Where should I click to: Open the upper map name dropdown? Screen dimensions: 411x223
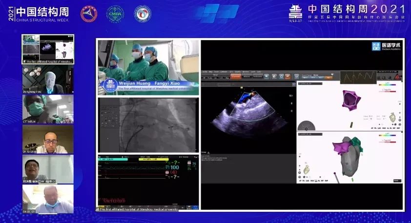310,84
